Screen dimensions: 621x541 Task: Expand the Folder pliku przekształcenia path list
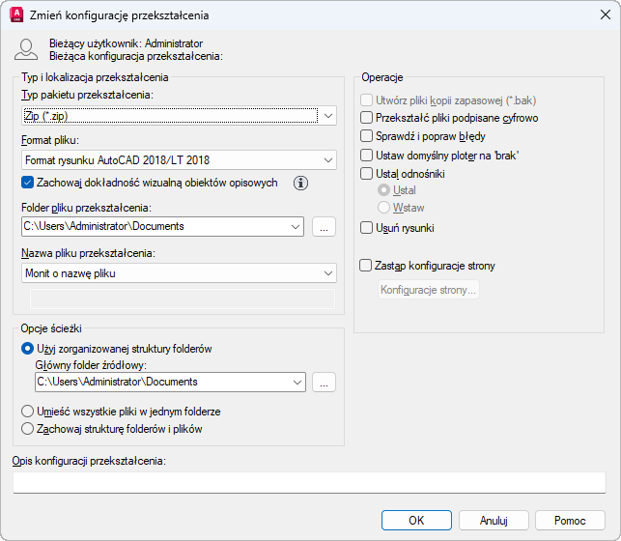pyautogui.click(x=296, y=227)
